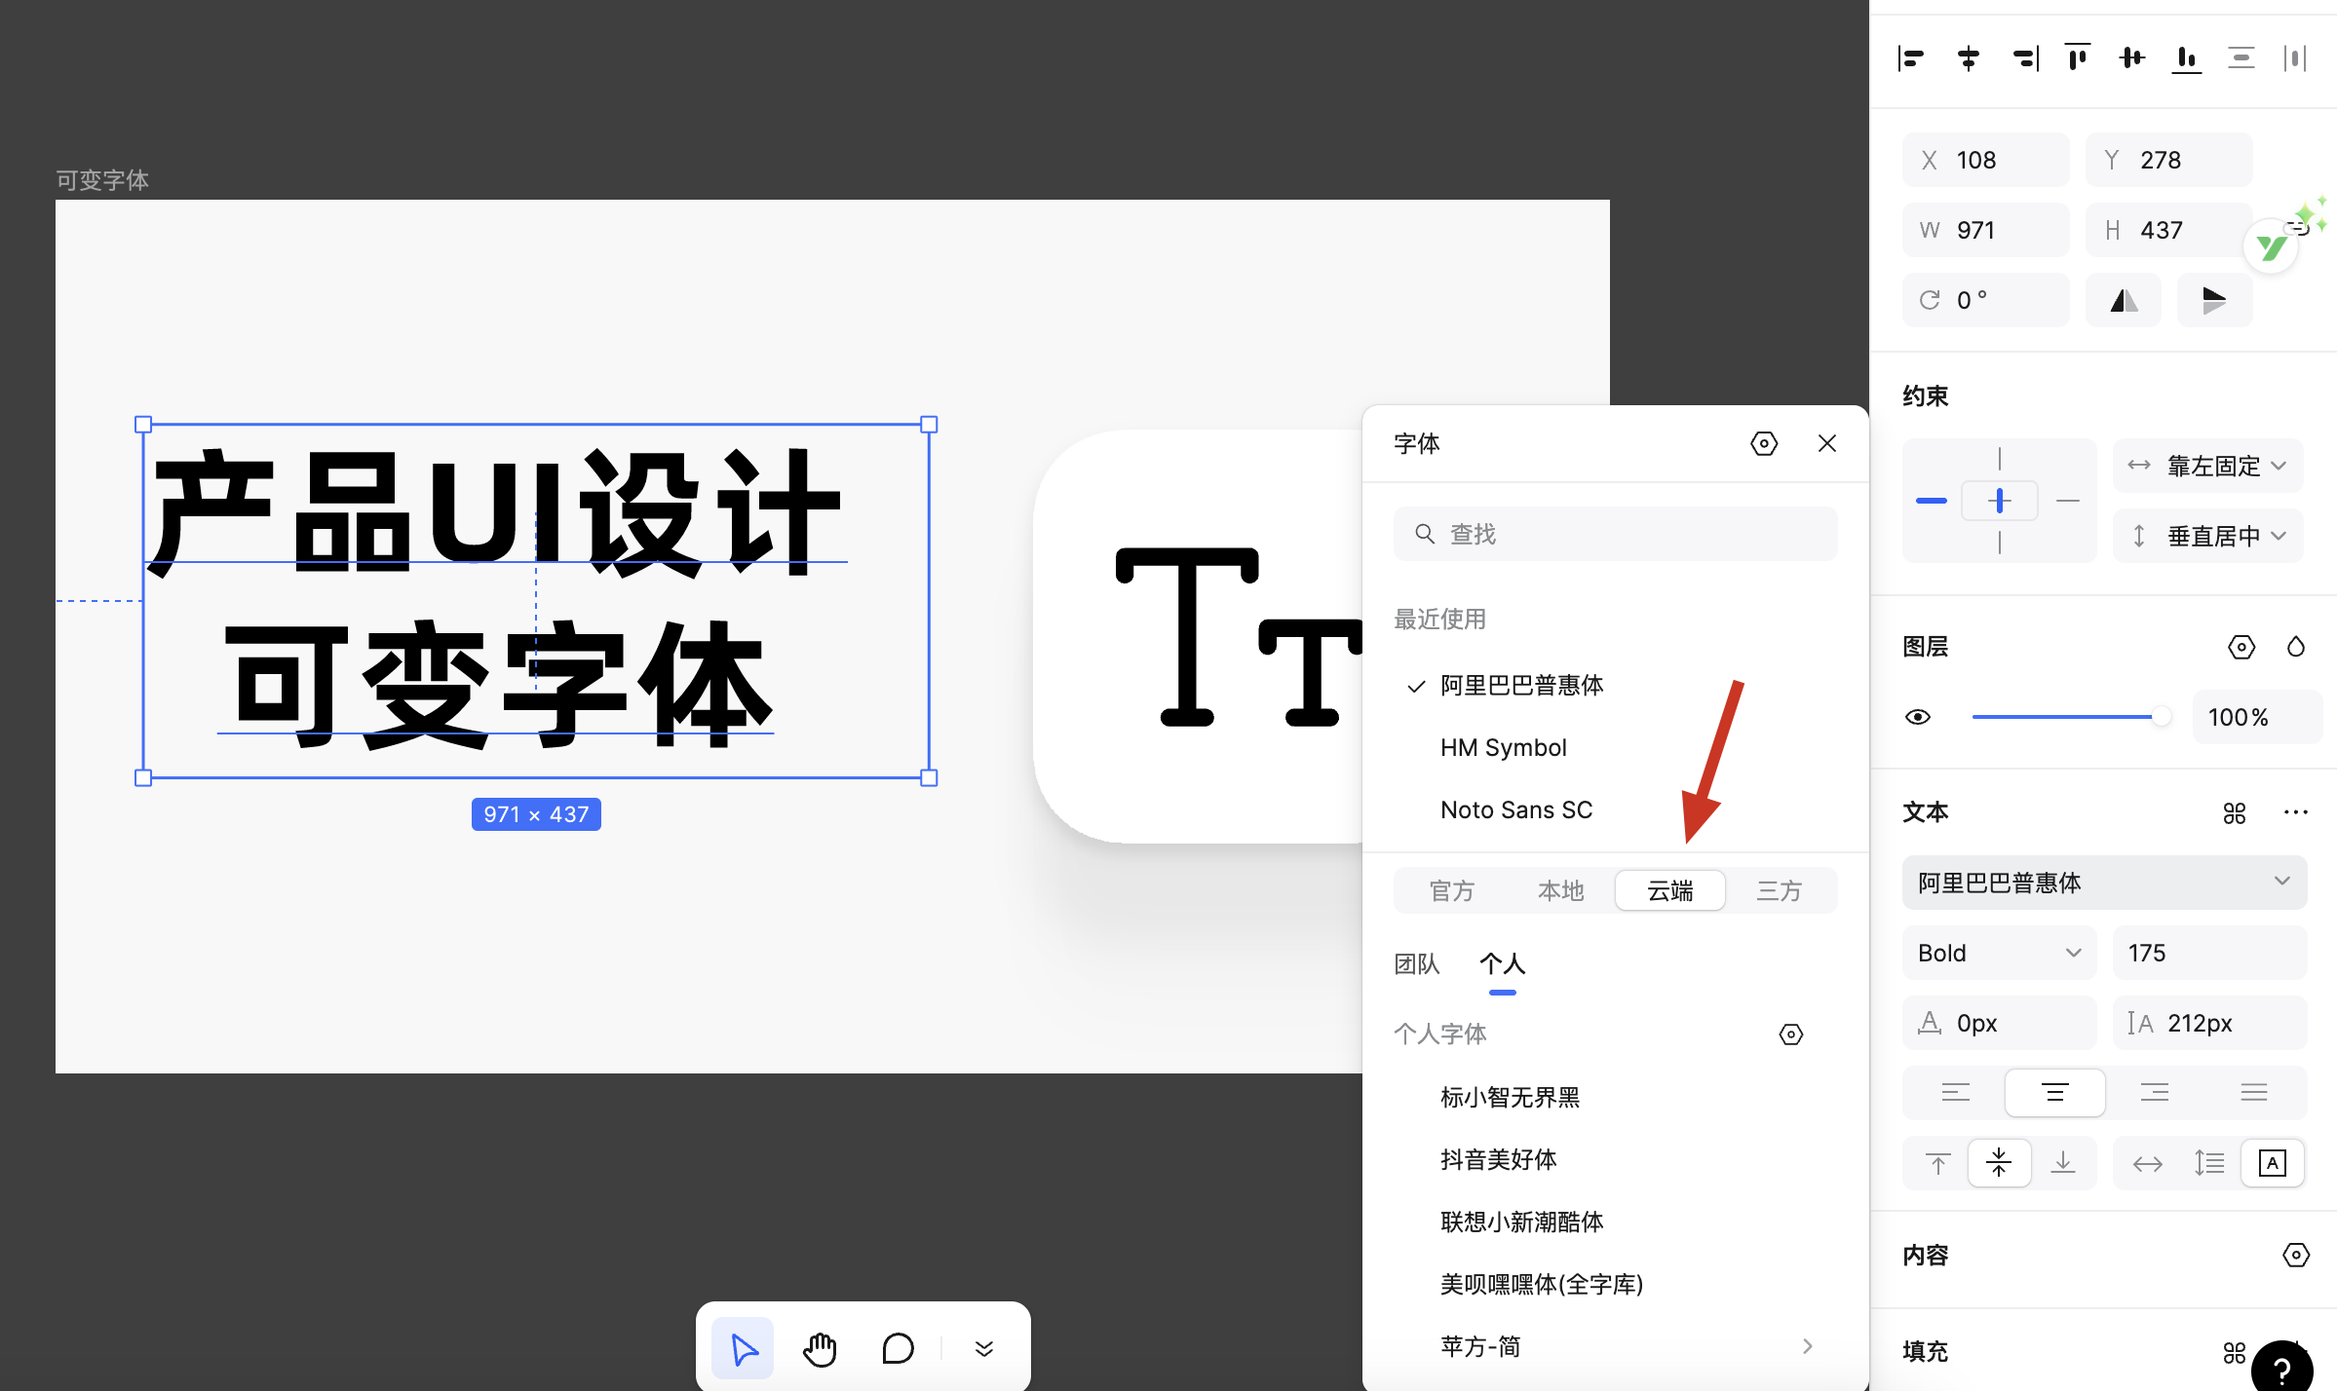Click the align left edges icon

(x=1911, y=58)
